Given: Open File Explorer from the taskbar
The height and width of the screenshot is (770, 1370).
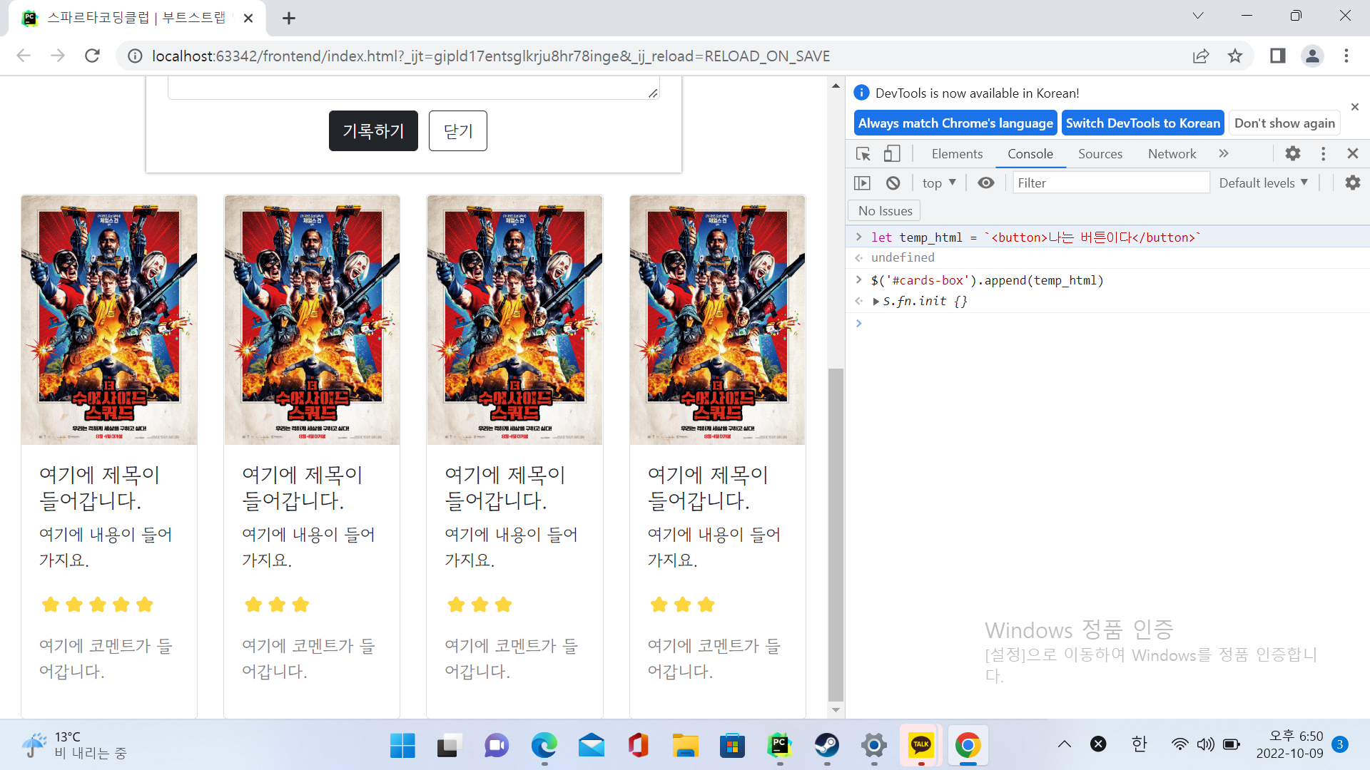Looking at the screenshot, I should click(685, 745).
